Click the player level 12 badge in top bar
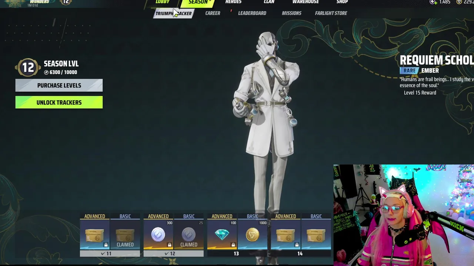 coord(66,2)
